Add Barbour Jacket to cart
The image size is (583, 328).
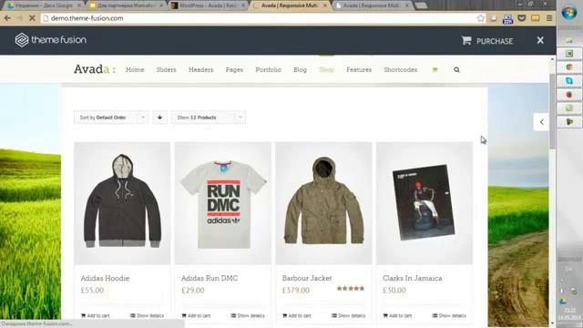[297, 316]
